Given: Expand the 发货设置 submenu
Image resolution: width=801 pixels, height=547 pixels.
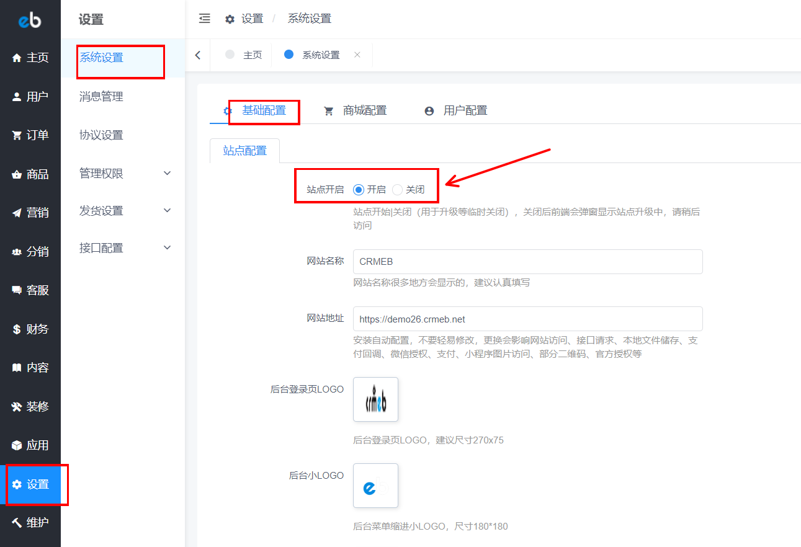Looking at the screenshot, I should coord(167,211).
